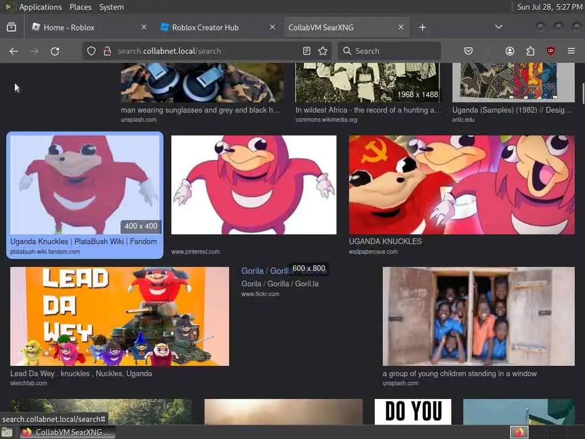Open the System menu
585x439 pixels.
(x=111, y=7)
